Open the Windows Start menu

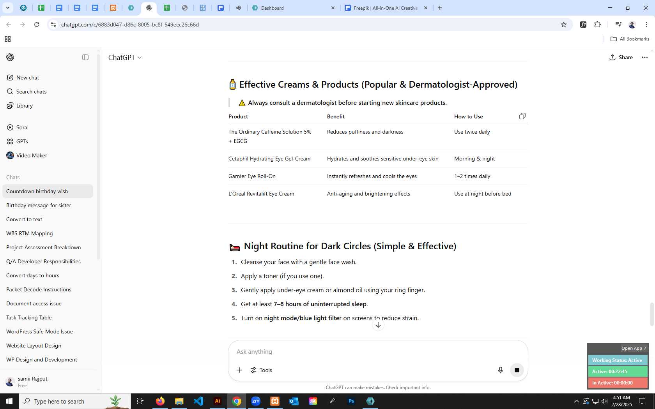click(9, 401)
